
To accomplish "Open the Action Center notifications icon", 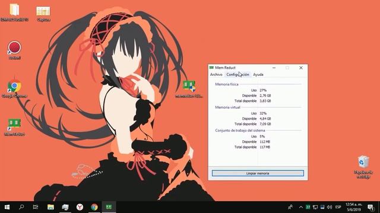I will click(370, 207).
